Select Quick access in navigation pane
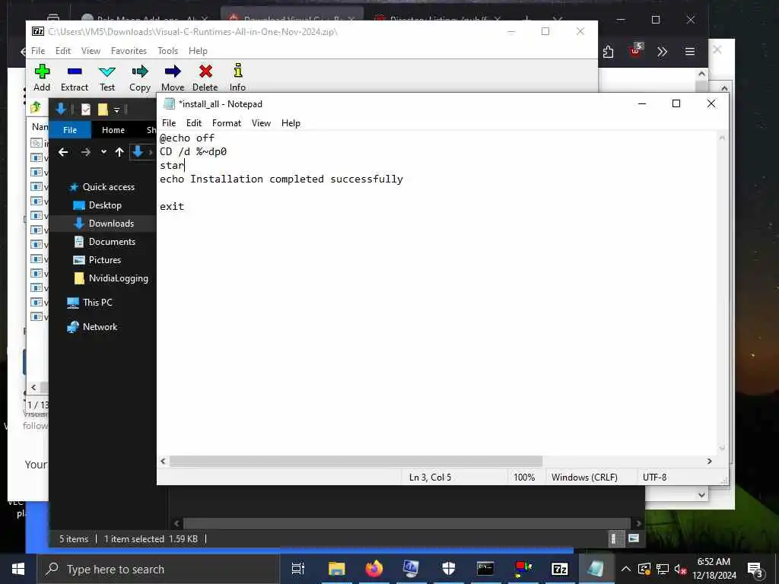Screen dimensions: 779x584 tap(108, 187)
